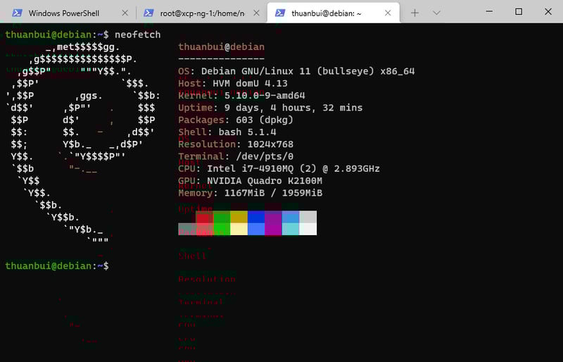This screenshot has height=362, width=563.
Task: Expand the new tab profile dropdown chevron
Action: click(436, 13)
